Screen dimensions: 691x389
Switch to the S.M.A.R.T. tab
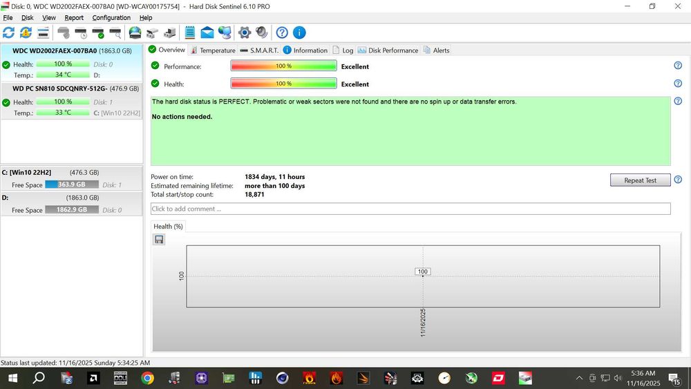coord(259,50)
